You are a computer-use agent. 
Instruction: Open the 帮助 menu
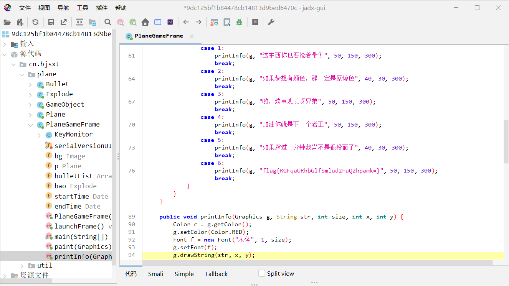click(121, 8)
